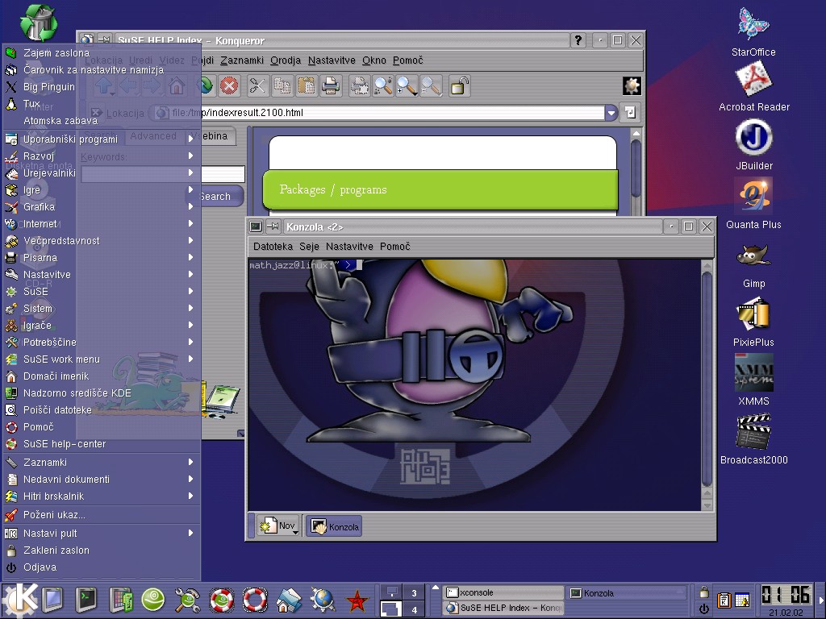This screenshot has height=619, width=826.
Task: Switch to xconsole in taskbar
Action: pyautogui.click(x=503, y=592)
